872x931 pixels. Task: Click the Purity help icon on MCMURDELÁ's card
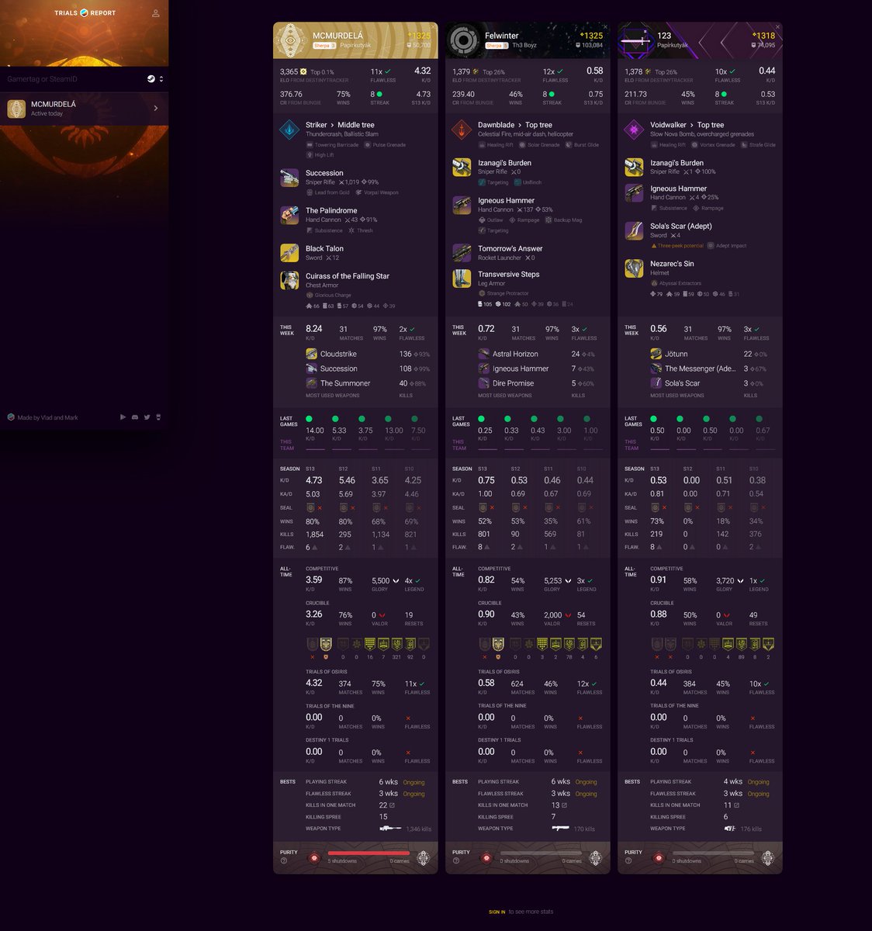click(x=284, y=860)
